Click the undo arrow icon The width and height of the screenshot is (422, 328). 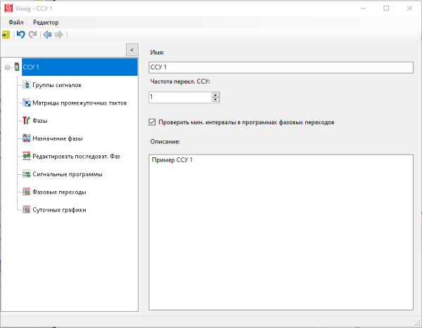coord(21,34)
